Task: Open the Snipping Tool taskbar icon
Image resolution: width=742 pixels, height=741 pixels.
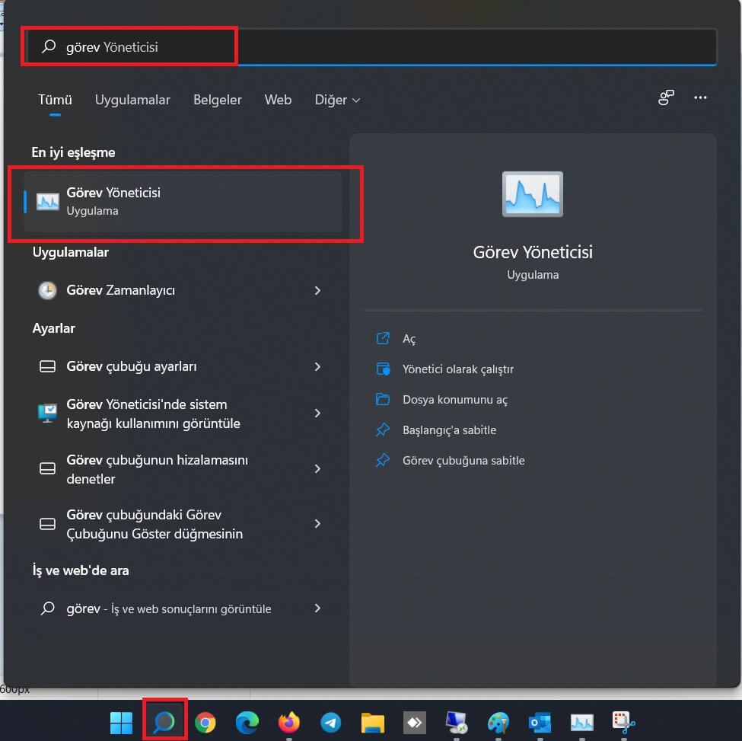Action: (624, 722)
